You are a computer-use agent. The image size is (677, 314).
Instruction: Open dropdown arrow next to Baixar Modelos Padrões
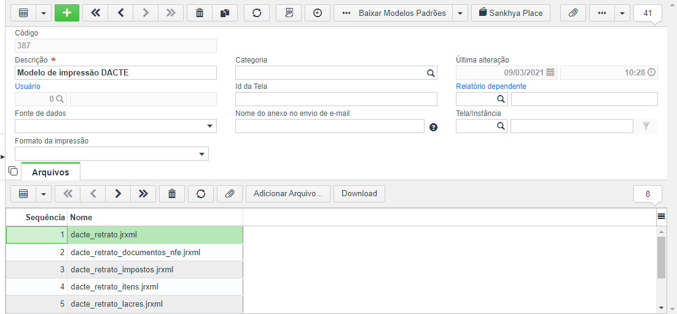pyautogui.click(x=461, y=13)
